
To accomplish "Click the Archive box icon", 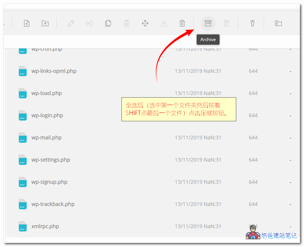I will point(208,23).
